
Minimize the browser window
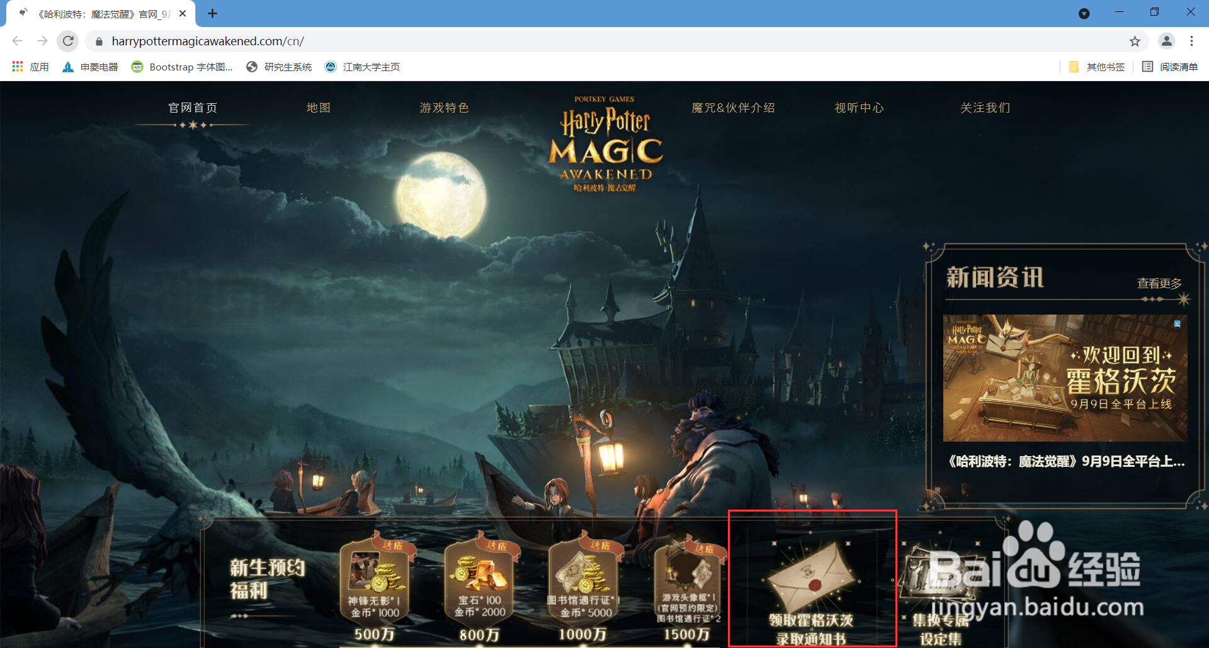click(1119, 13)
